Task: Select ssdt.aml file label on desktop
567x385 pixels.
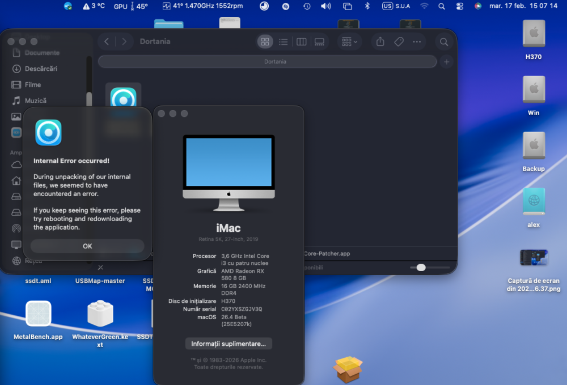Action: pyautogui.click(x=38, y=281)
